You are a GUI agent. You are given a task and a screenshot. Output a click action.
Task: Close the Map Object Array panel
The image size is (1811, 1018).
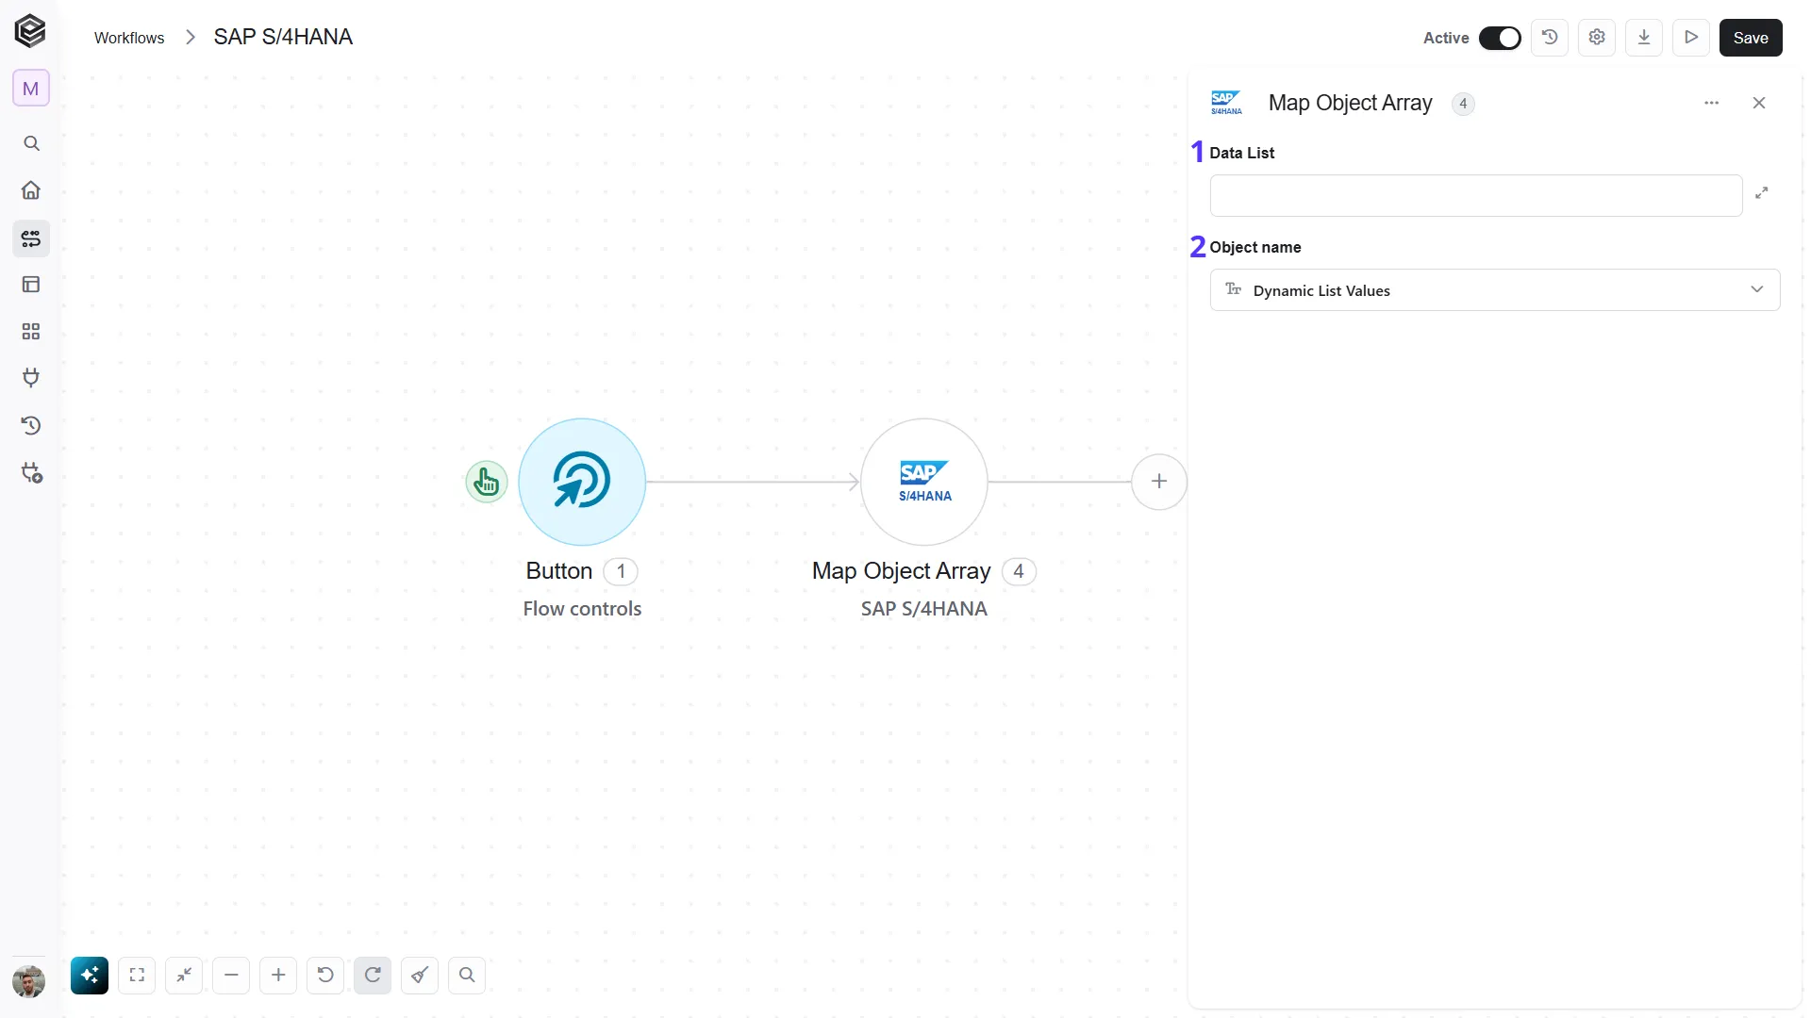[1759, 103]
